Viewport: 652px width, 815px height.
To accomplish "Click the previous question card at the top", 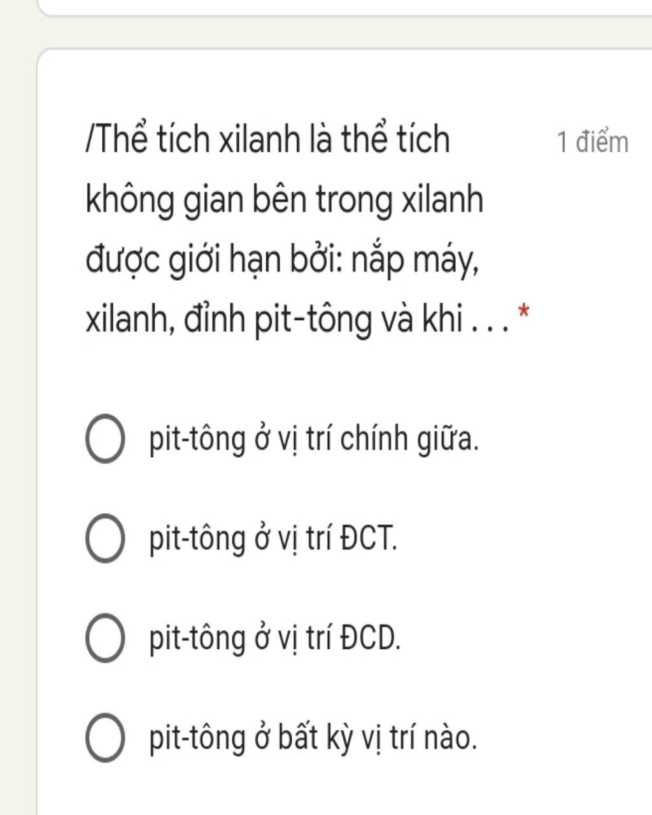I will pos(344,6).
